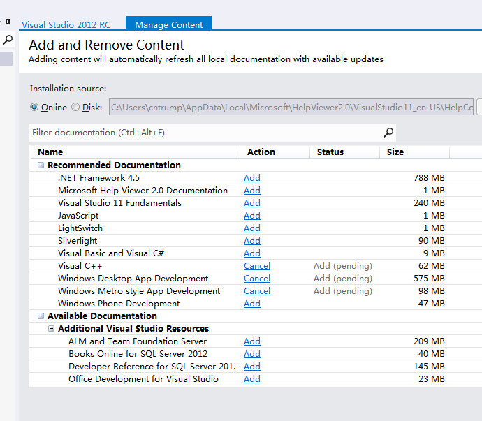Add the Silverlight documentation
Viewport: 482px width, 421px height.
[x=252, y=241]
